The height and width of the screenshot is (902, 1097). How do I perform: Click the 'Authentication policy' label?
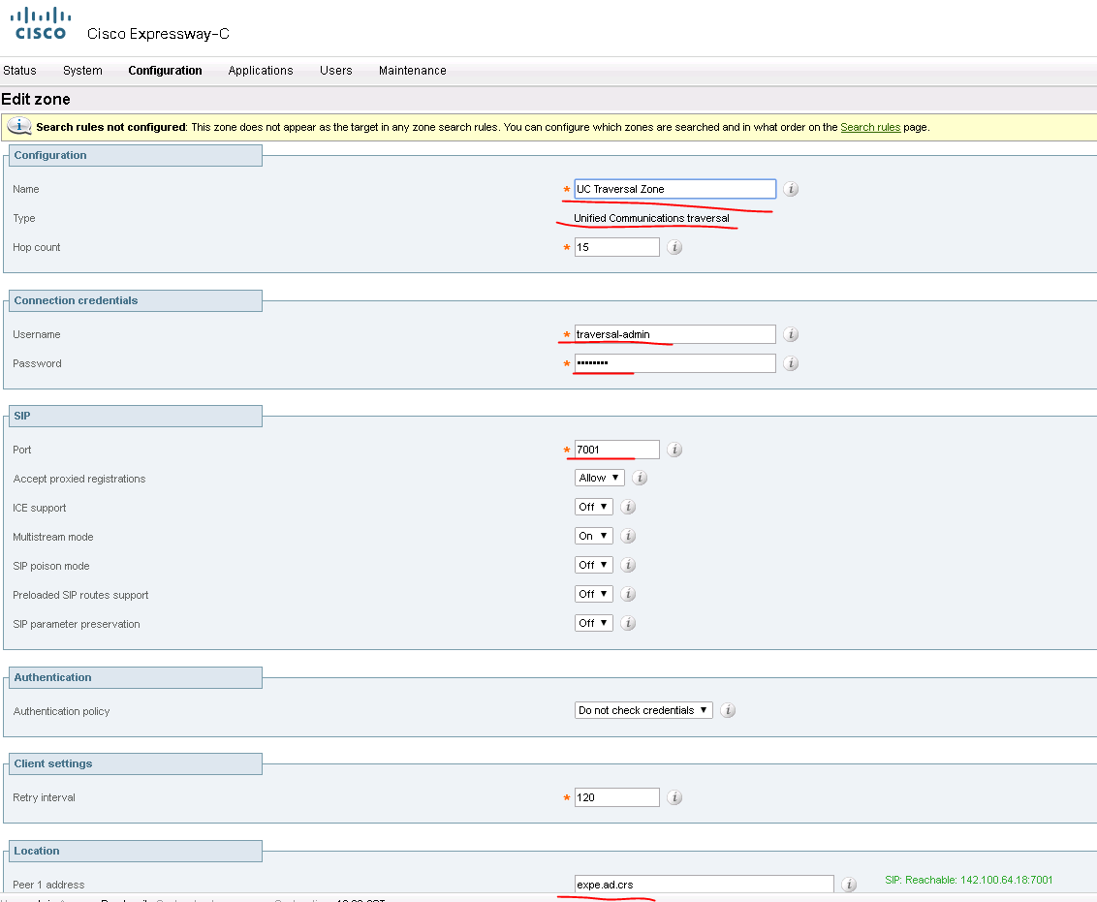[62, 711]
